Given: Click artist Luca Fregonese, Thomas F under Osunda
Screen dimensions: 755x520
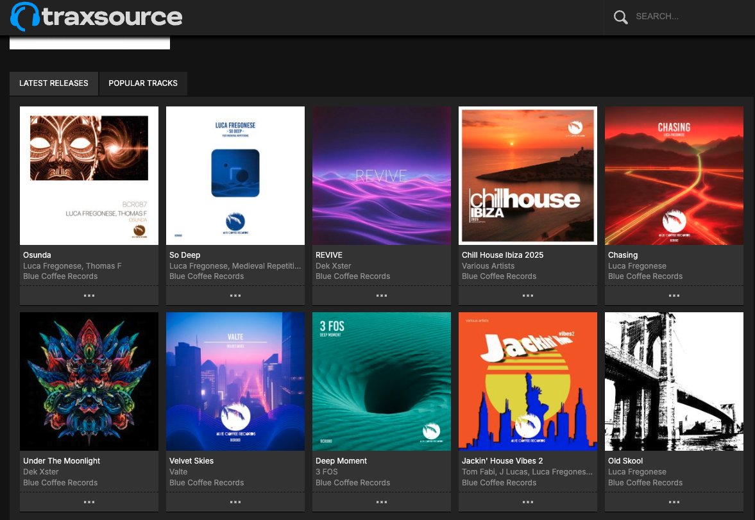Looking at the screenshot, I should tap(72, 266).
